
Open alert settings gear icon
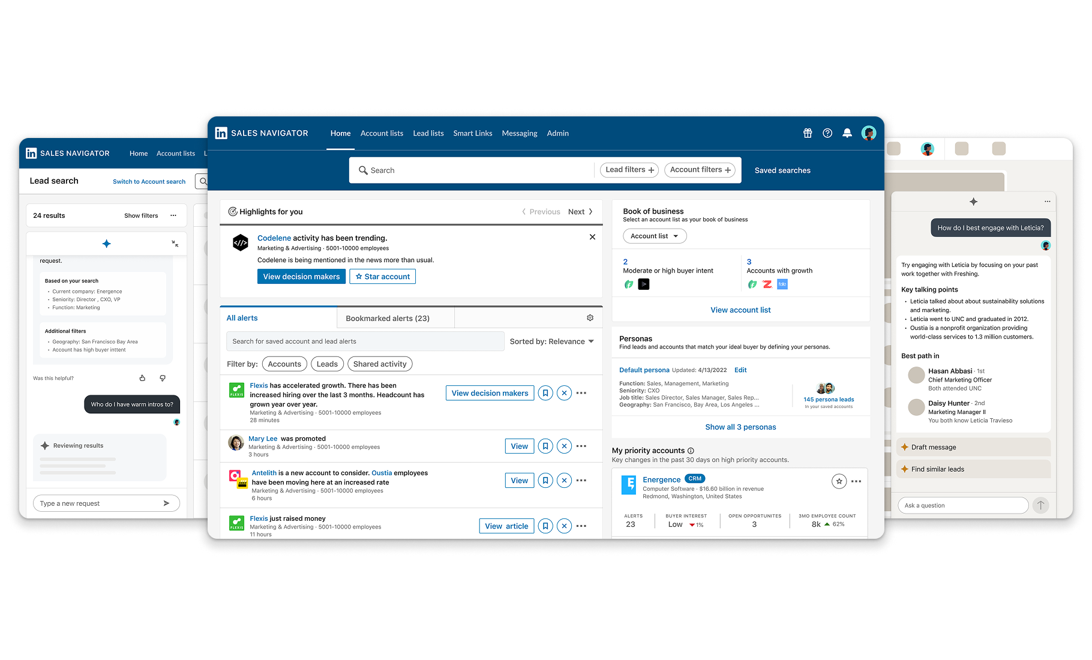pos(590,318)
